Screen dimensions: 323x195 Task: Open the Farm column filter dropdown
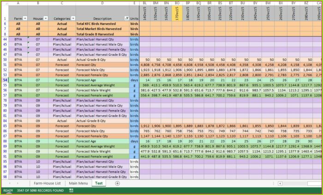25,18
